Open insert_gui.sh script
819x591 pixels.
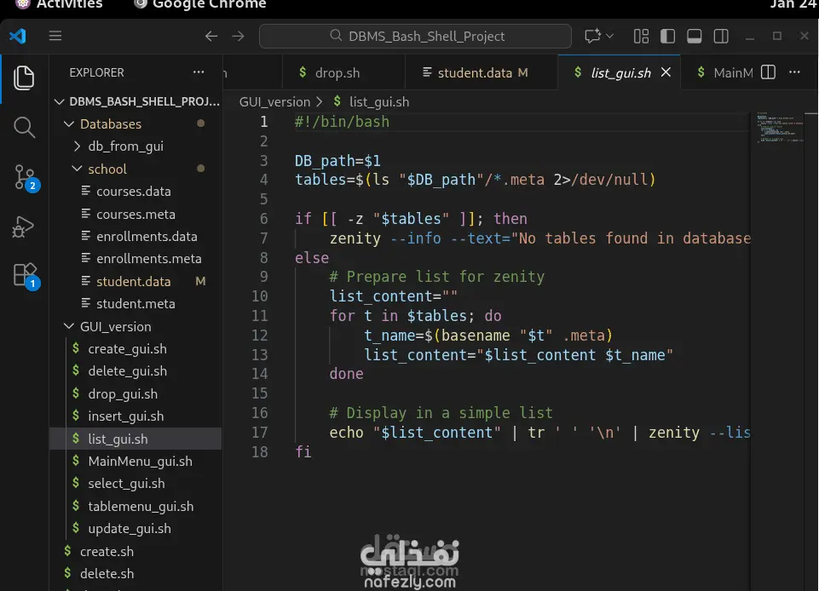(137, 416)
